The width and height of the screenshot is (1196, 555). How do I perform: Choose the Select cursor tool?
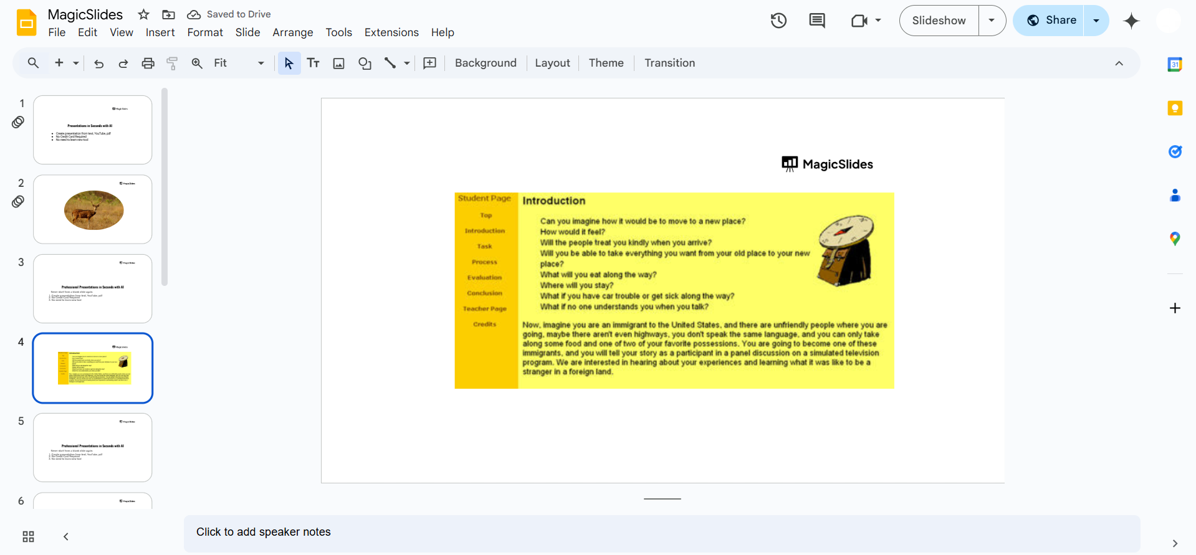[x=289, y=63]
